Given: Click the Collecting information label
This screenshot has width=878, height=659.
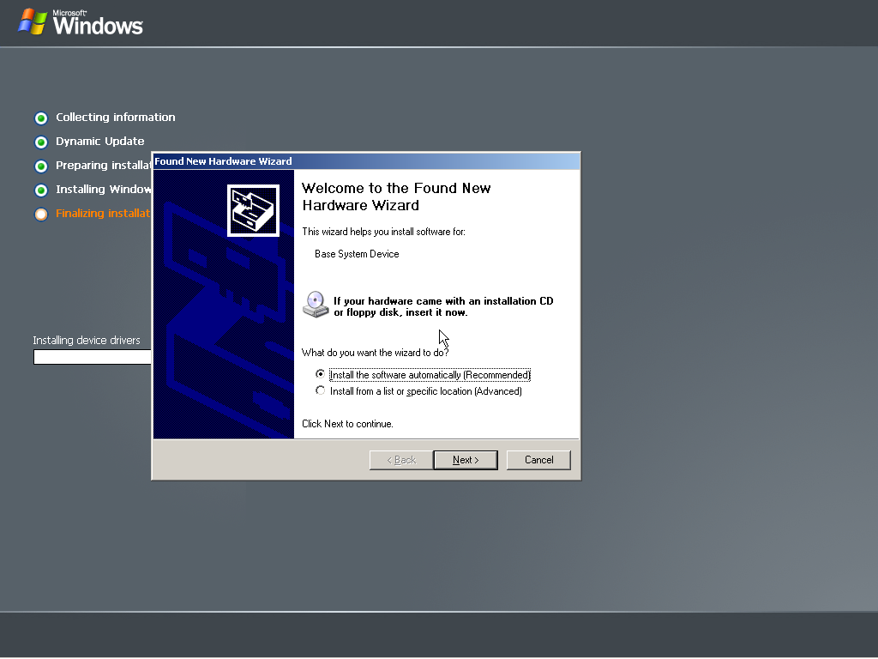Looking at the screenshot, I should pos(116,117).
